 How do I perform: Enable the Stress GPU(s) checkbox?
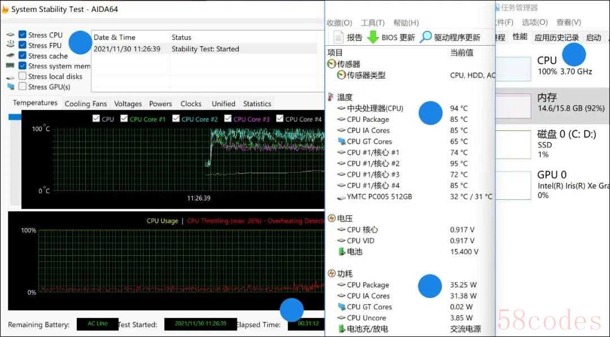(x=23, y=86)
